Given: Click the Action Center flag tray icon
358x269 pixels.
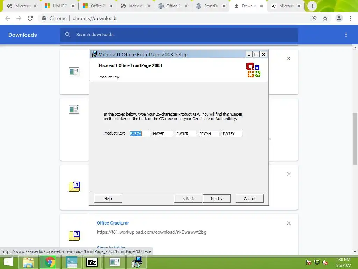Looking at the screenshot, I should tap(308, 262).
